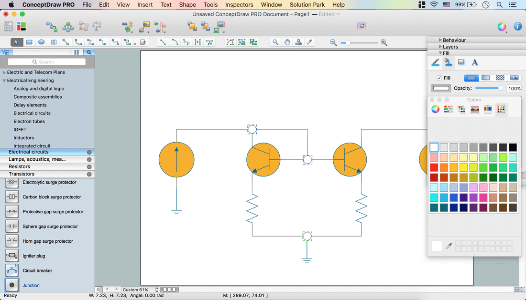This screenshot has width=526, height=300.
Task: Activate the eyedropper tool in toolbar
Action: coord(309,42)
